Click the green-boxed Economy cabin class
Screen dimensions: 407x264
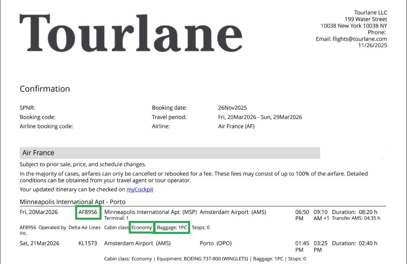tap(141, 228)
